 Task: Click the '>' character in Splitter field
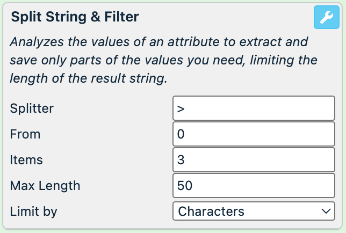click(x=181, y=108)
